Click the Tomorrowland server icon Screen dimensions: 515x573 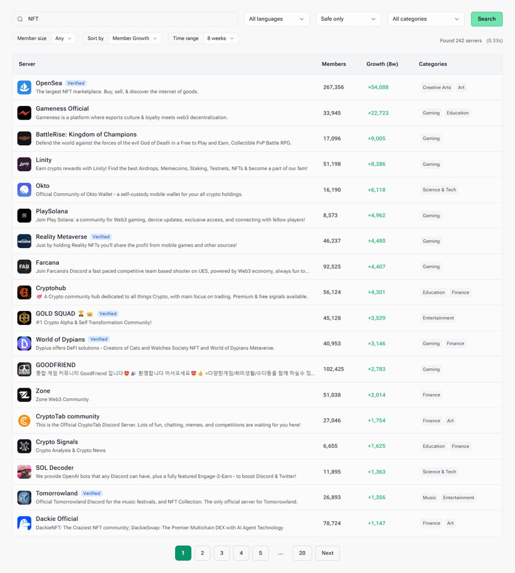tap(24, 497)
